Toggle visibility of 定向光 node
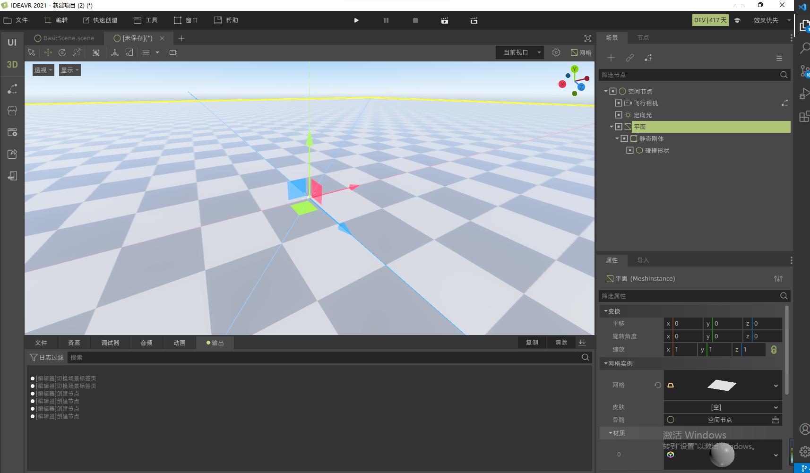Viewport: 810px width, 473px height. pyautogui.click(x=619, y=115)
